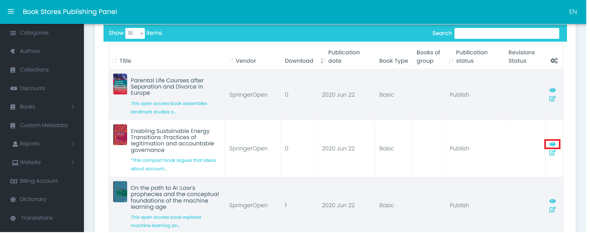Sort table by Vendor column arrows
The width and height of the screenshot is (590, 233).
tap(231, 61)
